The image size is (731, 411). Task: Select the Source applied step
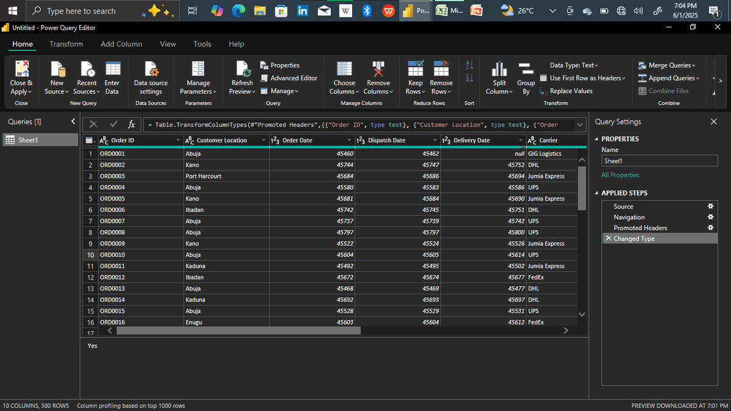[660, 206]
